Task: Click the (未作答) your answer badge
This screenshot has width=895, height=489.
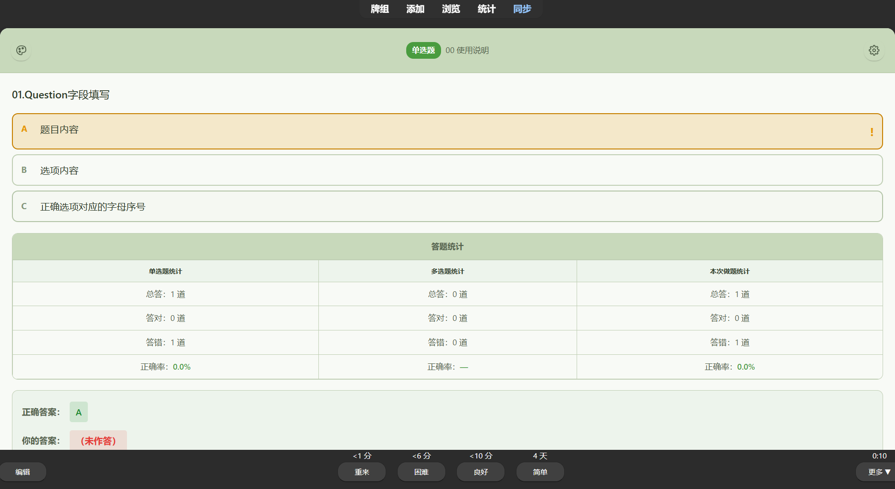Action: [x=98, y=441]
